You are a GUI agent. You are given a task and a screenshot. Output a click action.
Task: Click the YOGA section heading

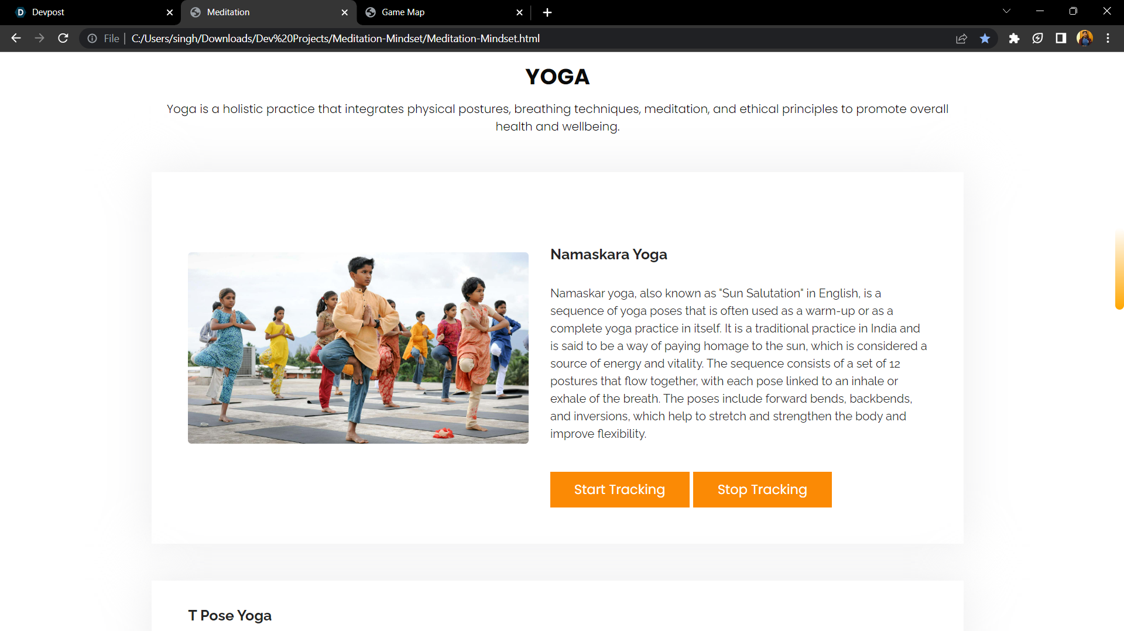click(557, 77)
